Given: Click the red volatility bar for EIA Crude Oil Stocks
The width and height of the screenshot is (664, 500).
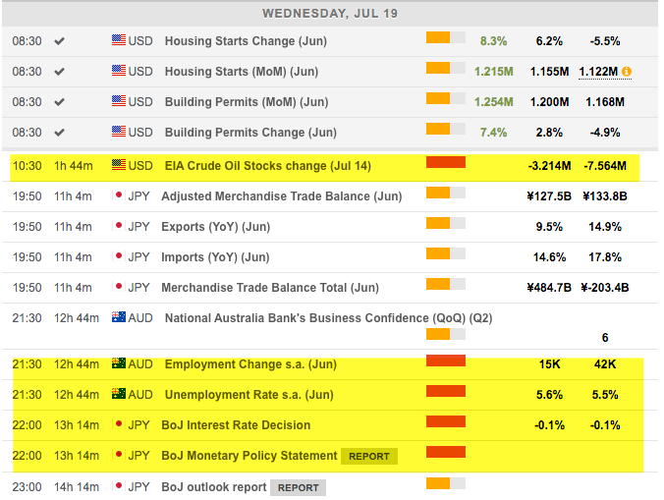Looking at the screenshot, I should click(446, 162).
